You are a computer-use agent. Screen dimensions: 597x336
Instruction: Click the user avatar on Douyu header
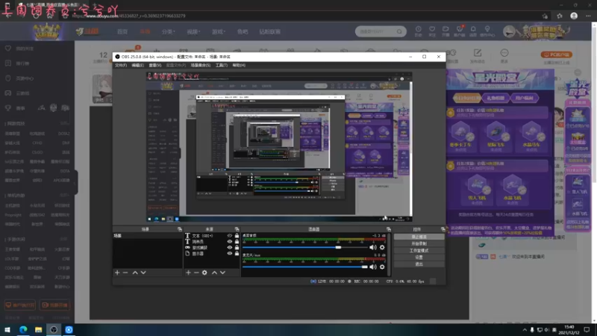click(509, 31)
